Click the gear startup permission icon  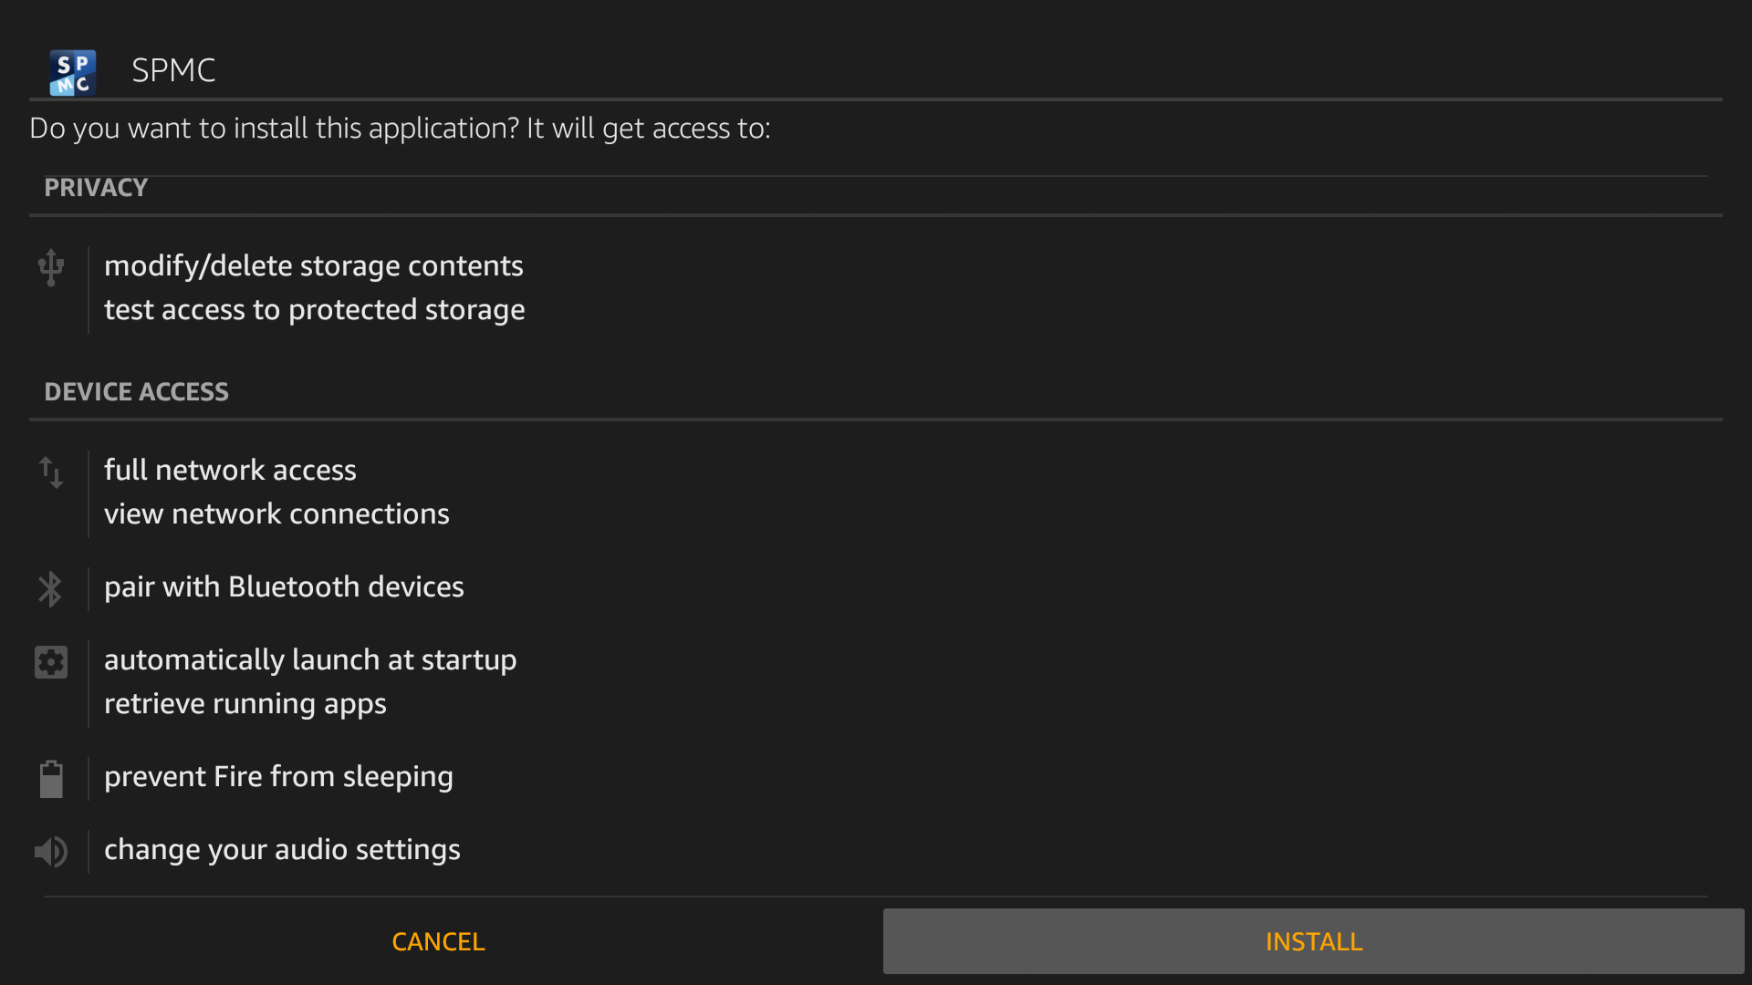click(x=51, y=662)
